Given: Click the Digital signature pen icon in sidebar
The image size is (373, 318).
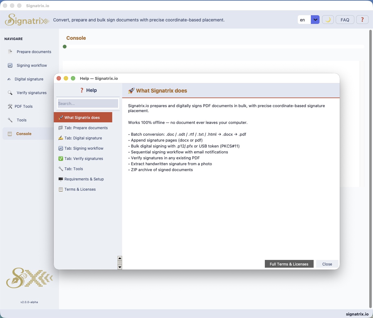Looking at the screenshot, I should [9, 79].
